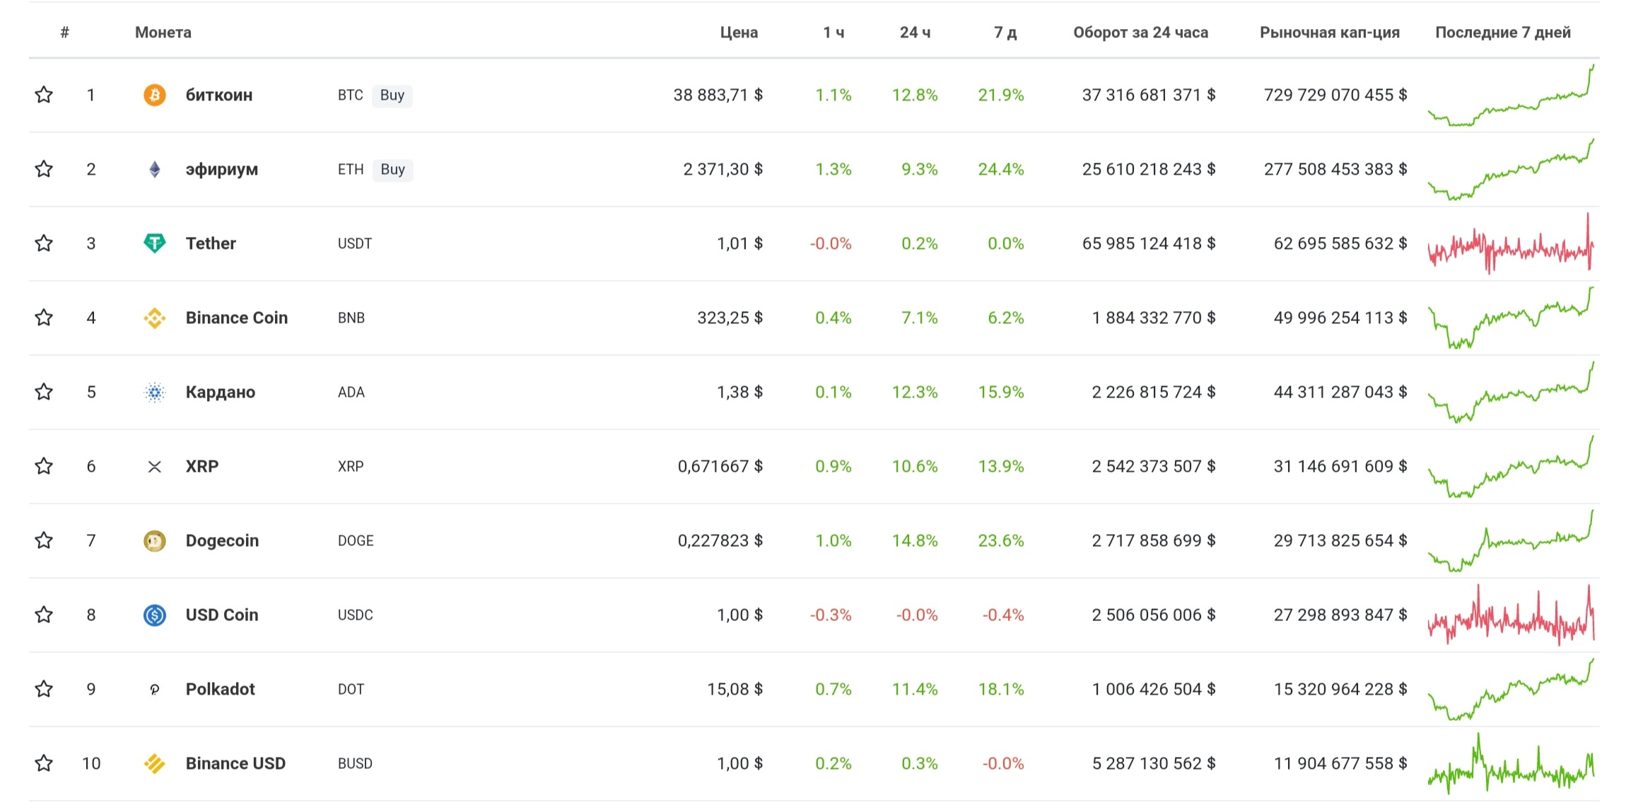
Task: Click the 24.4% weekly change value
Action: click(1001, 169)
